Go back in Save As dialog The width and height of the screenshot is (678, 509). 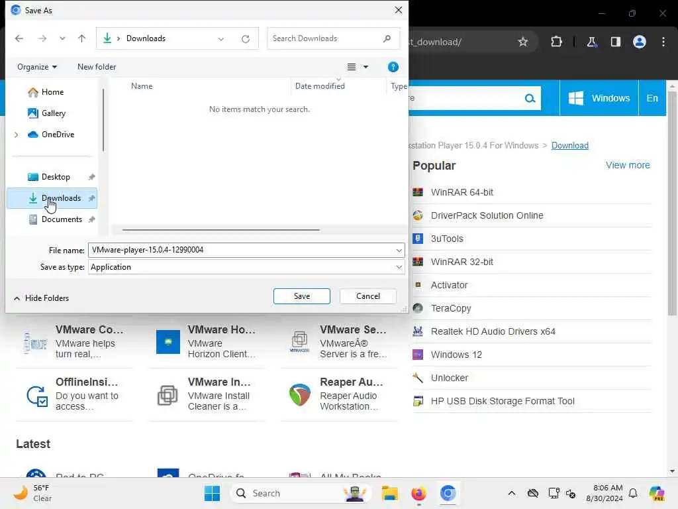(19, 38)
